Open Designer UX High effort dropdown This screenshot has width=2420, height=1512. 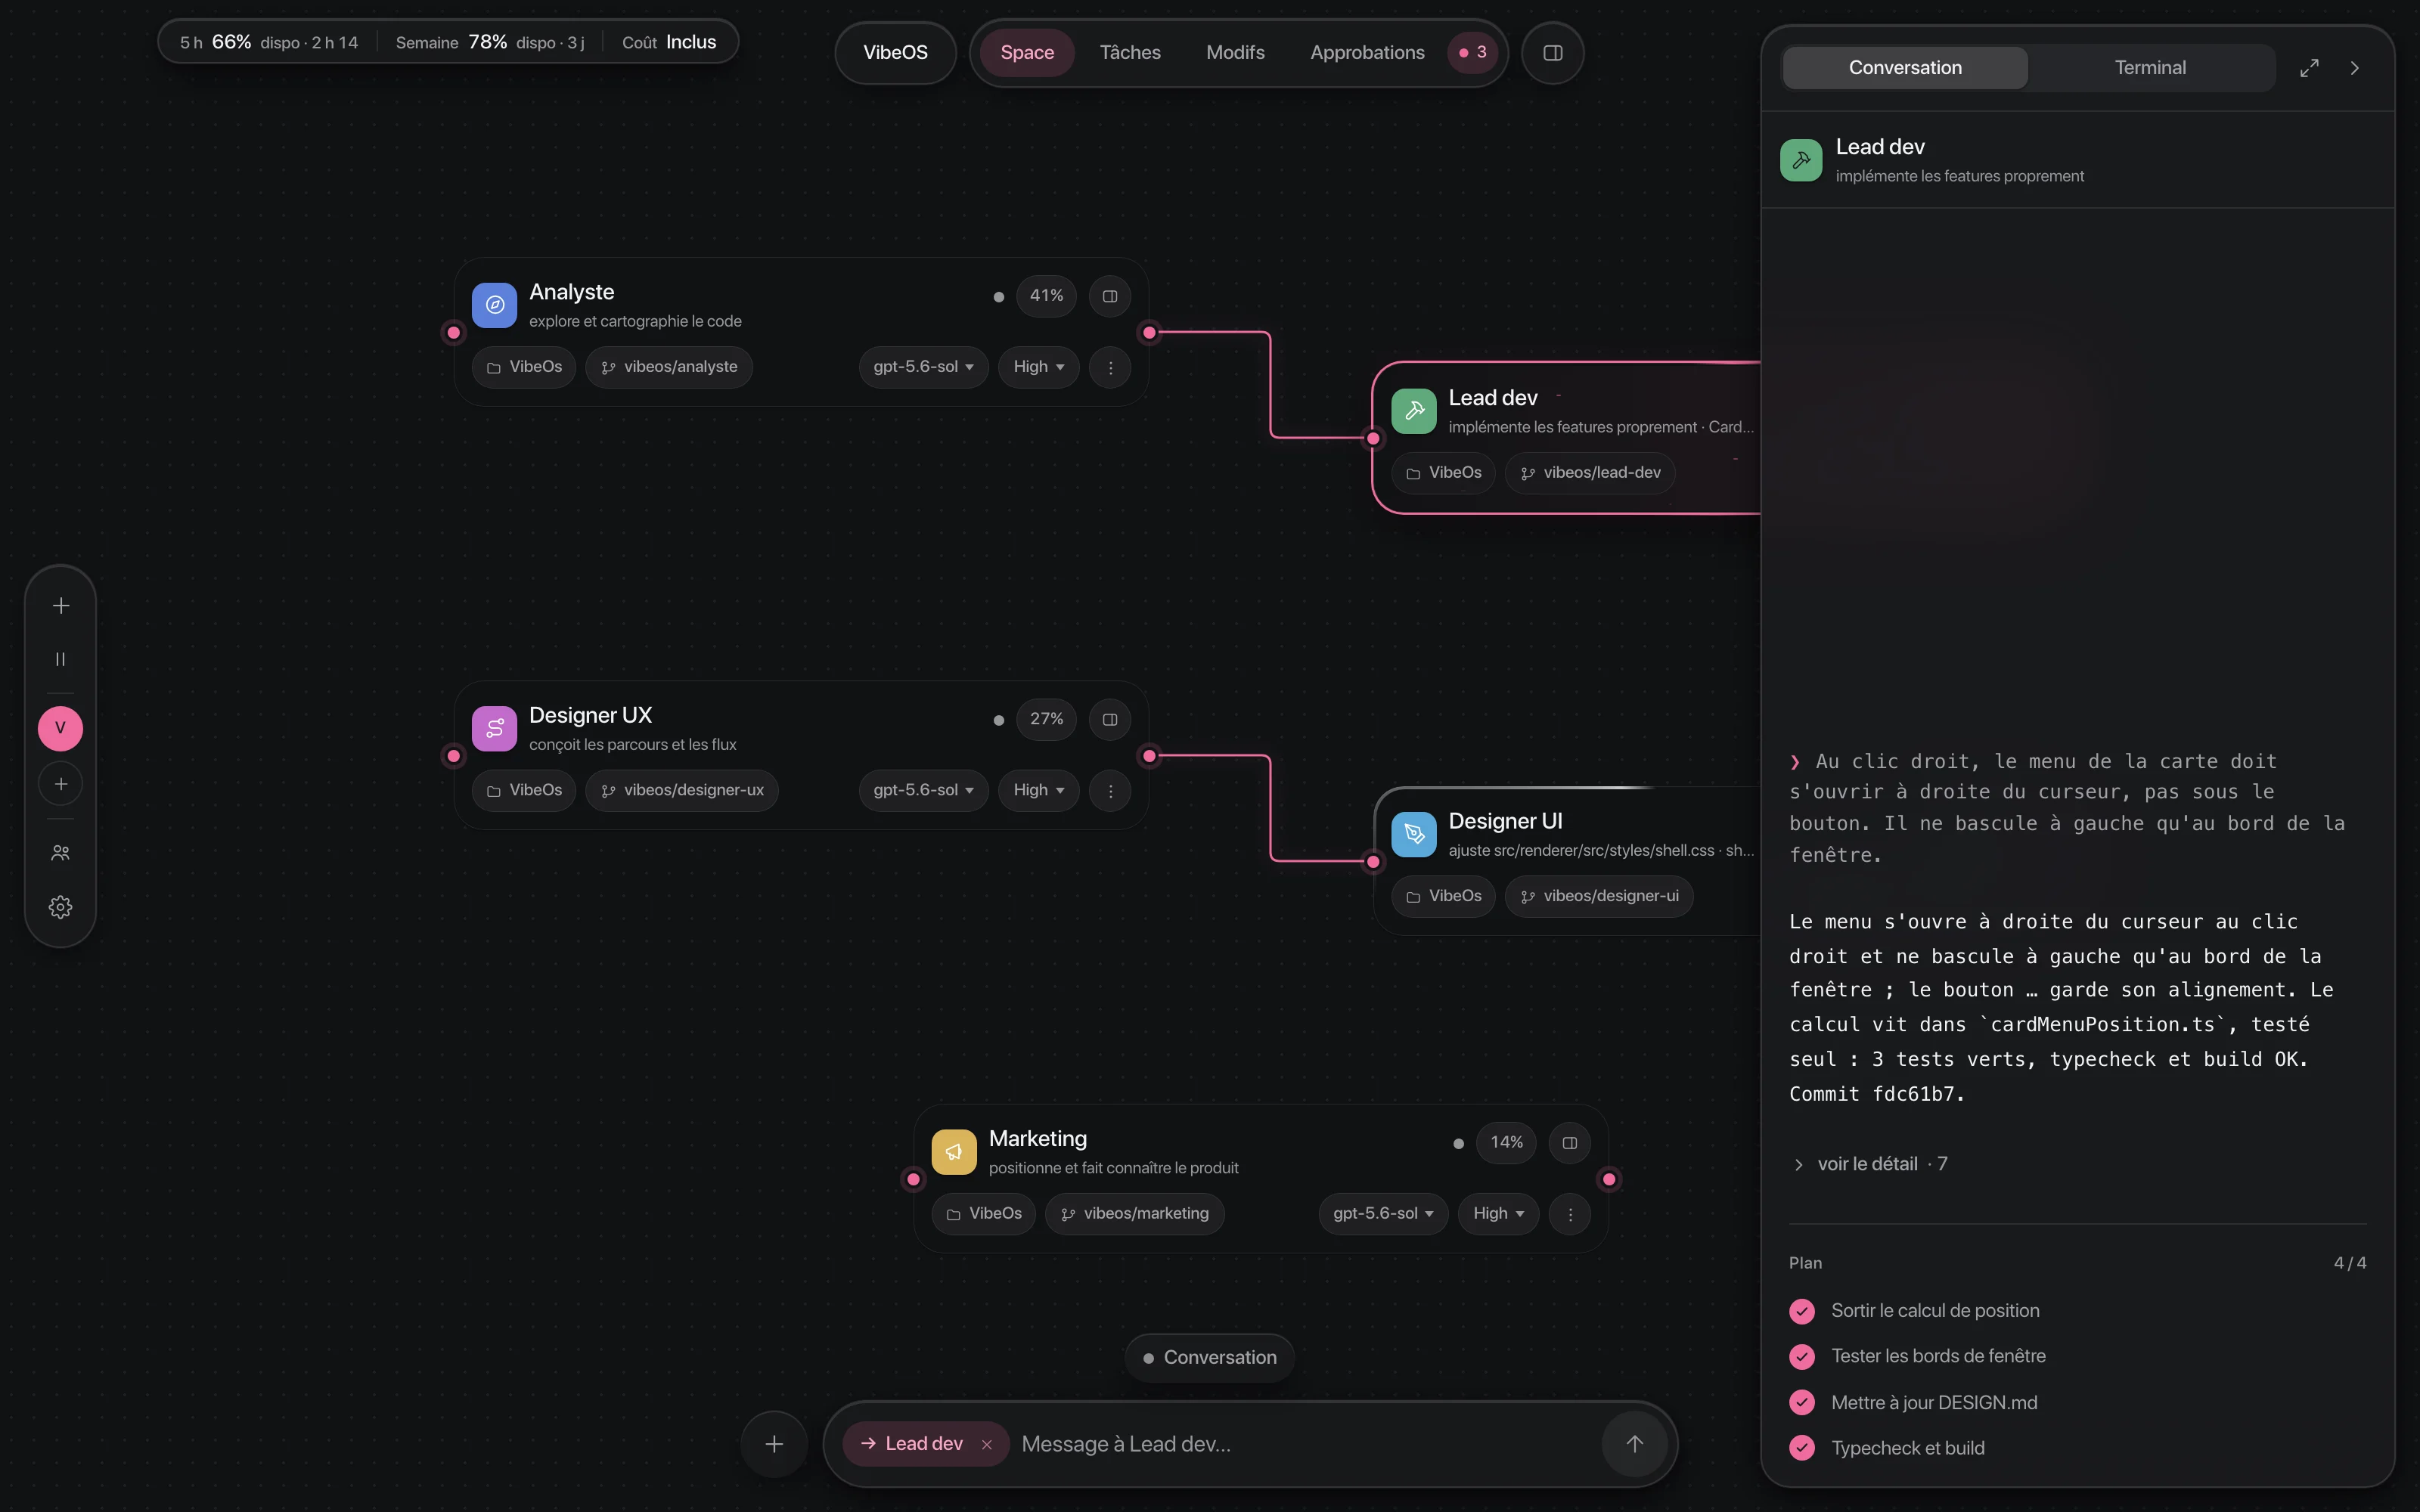tap(1039, 791)
